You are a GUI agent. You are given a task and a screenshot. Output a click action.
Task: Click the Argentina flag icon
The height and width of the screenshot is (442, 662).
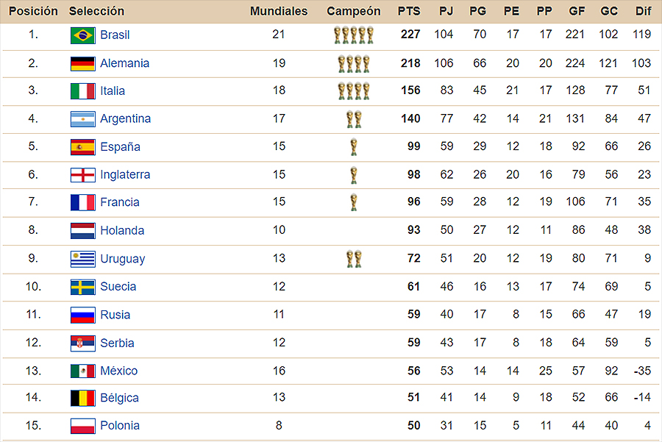82,119
